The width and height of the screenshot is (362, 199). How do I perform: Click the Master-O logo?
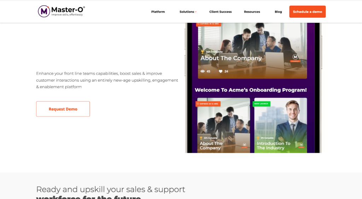point(62,11)
